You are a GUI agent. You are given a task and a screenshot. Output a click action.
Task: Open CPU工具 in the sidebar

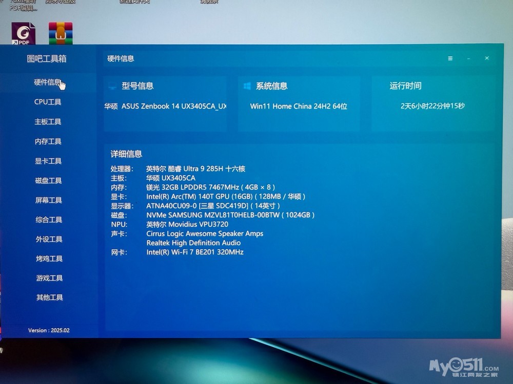point(48,102)
